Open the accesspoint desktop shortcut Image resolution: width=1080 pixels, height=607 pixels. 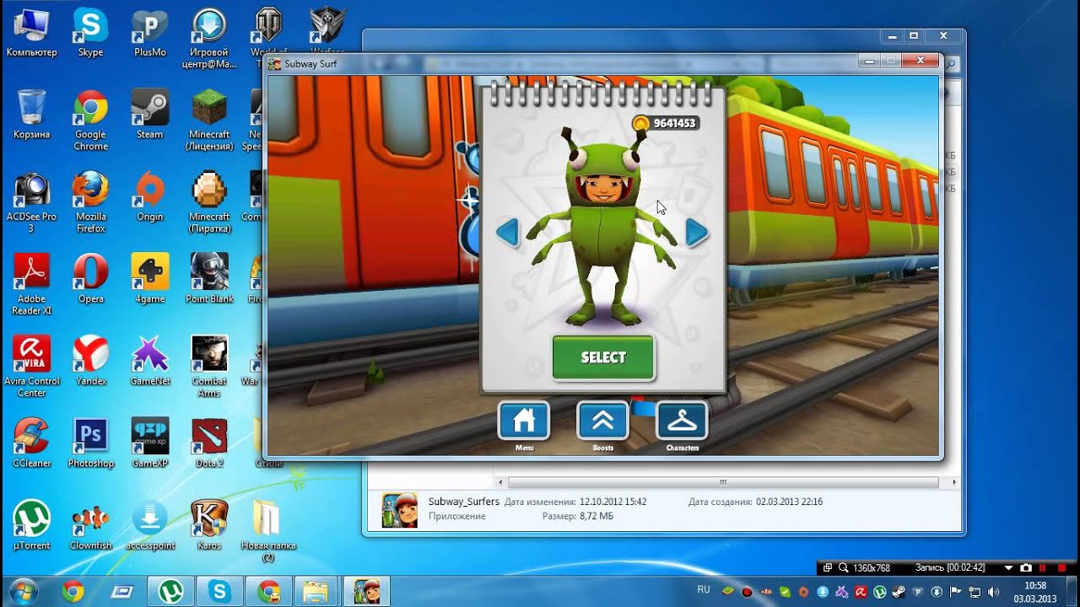pos(150,525)
